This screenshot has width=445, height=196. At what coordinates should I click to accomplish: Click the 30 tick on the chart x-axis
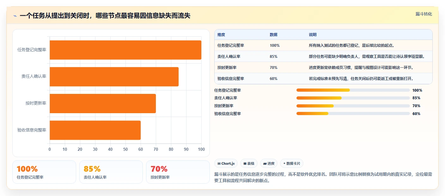click(95, 150)
